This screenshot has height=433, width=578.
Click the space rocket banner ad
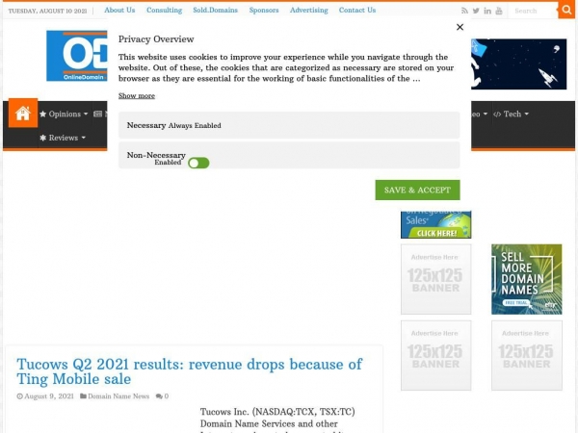[x=518, y=64]
